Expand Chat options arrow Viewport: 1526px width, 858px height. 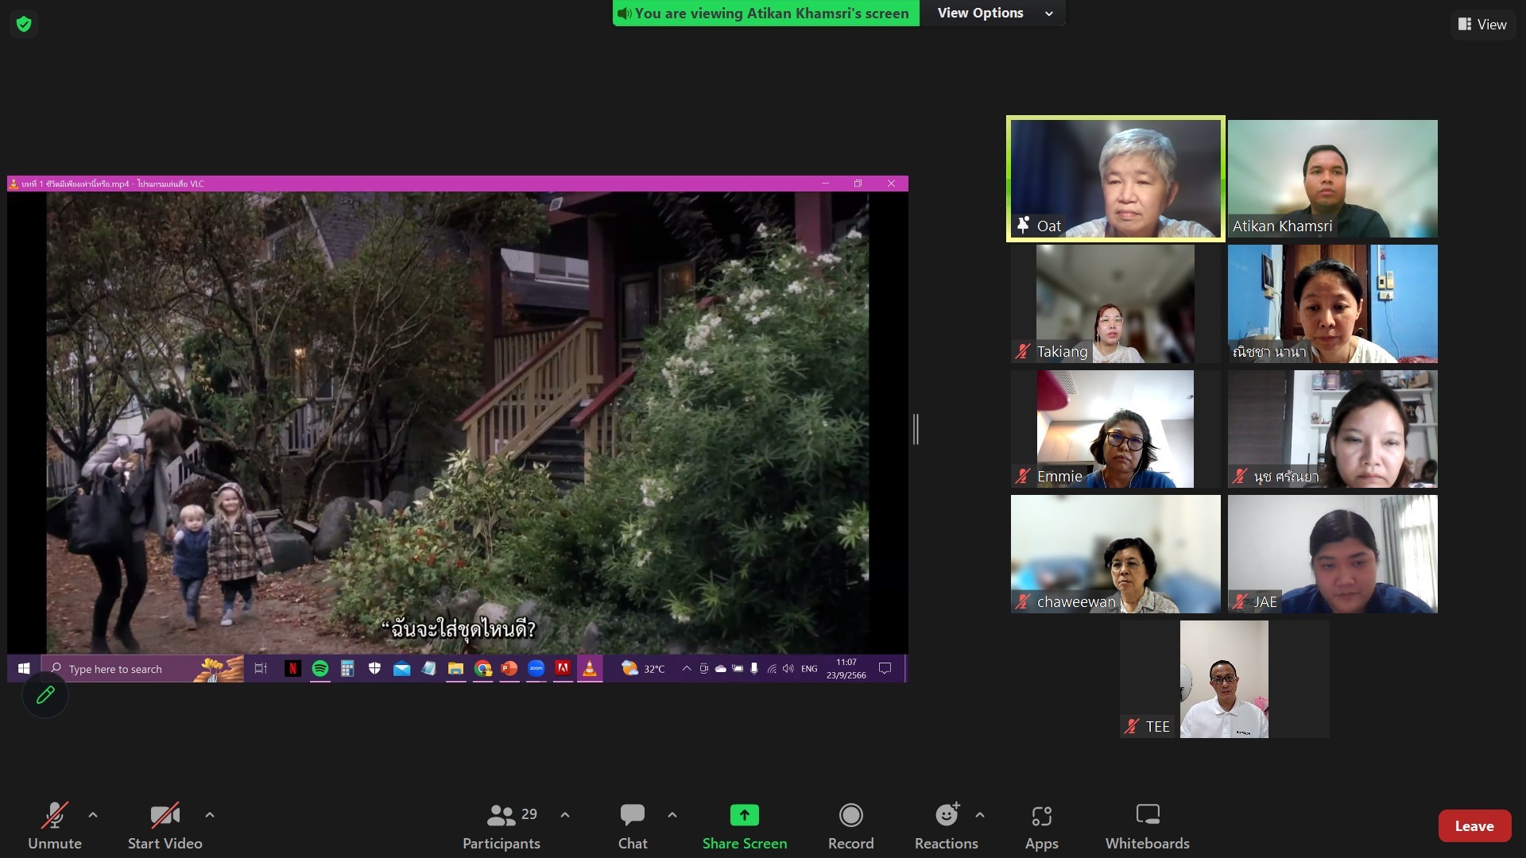pos(672,815)
